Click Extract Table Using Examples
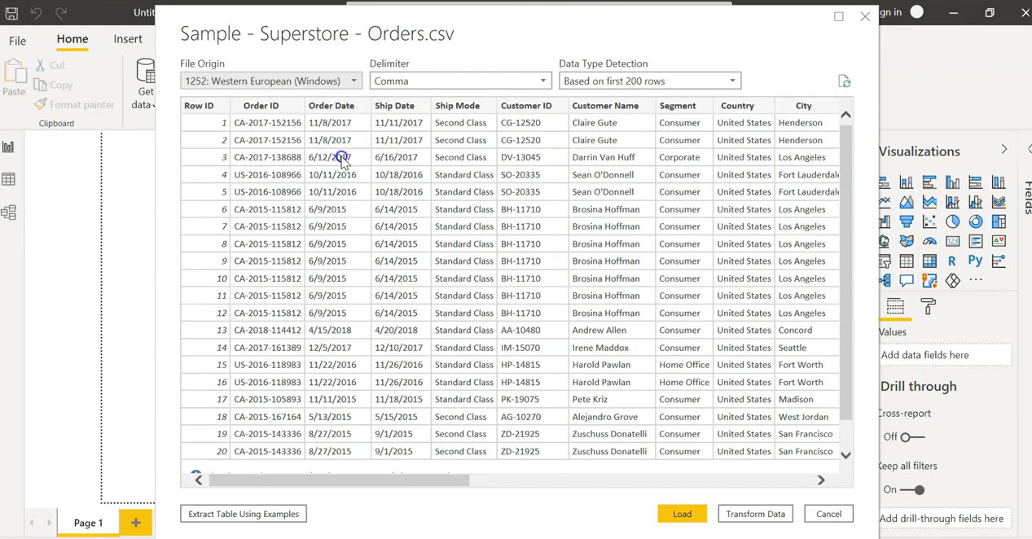 pyautogui.click(x=244, y=514)
